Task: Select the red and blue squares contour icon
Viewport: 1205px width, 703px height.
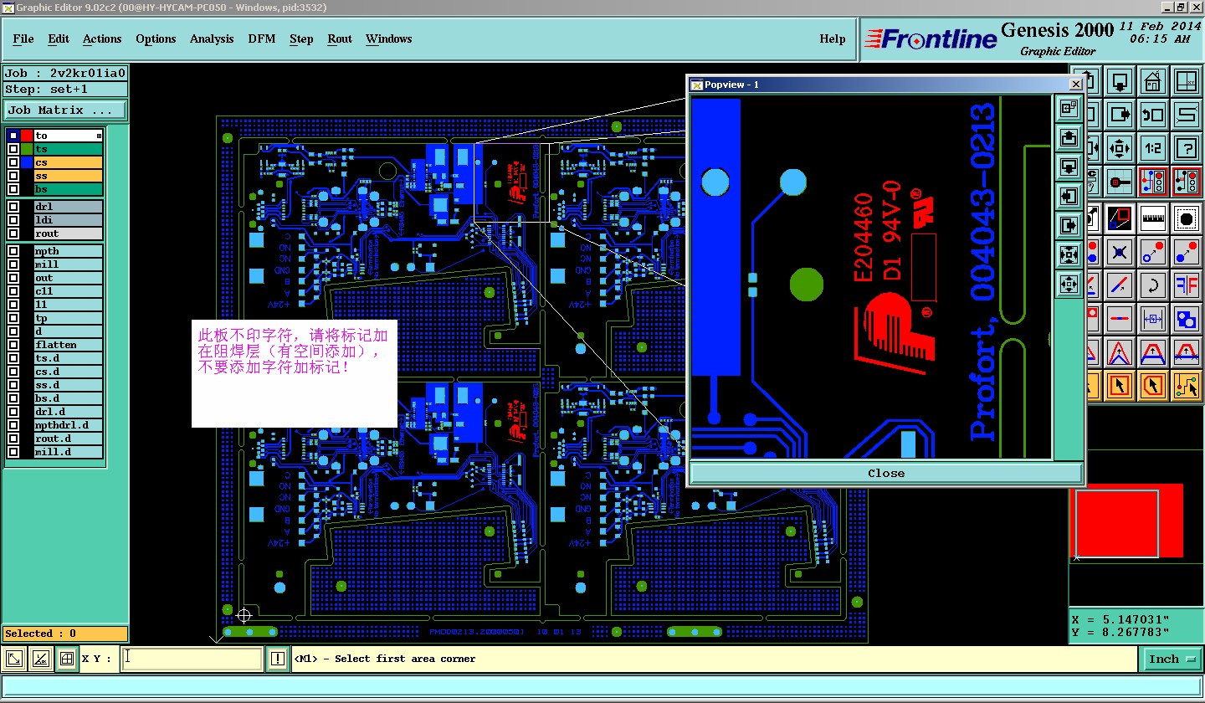Action: 1119,218
